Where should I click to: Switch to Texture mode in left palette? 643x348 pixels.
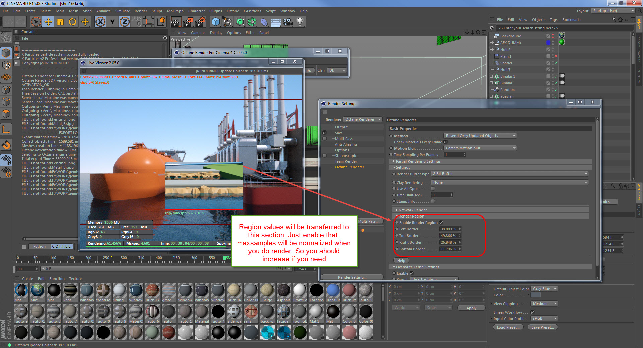pyautogui.click(x=6, y=65)
